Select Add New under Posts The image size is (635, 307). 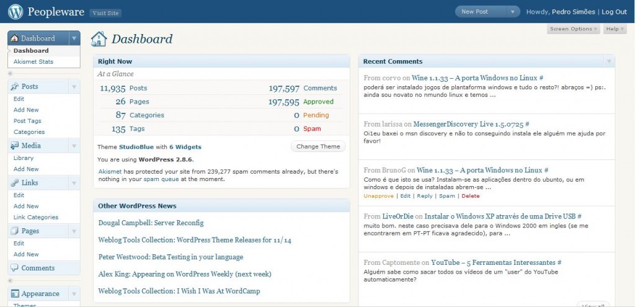pos(26,110)
